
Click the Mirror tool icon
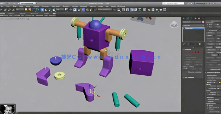point(115,10)
